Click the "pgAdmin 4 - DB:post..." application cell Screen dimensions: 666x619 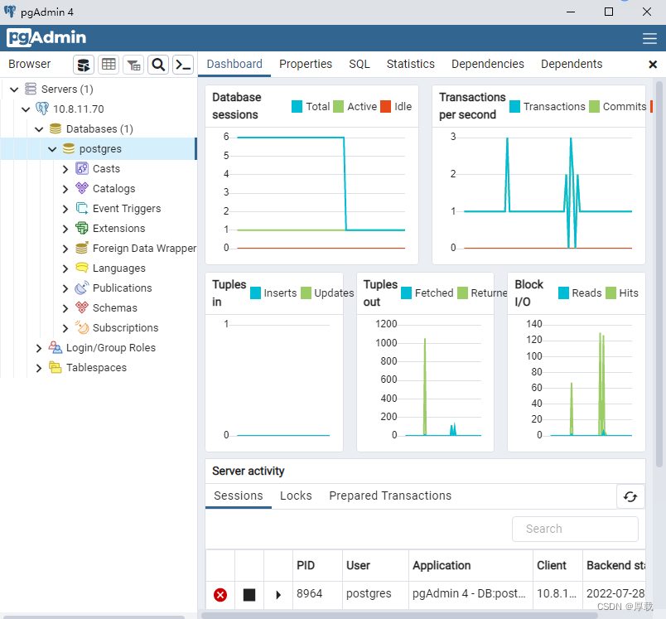point(469,593)
